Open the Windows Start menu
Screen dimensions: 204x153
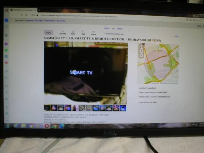[x=8, y=126]
